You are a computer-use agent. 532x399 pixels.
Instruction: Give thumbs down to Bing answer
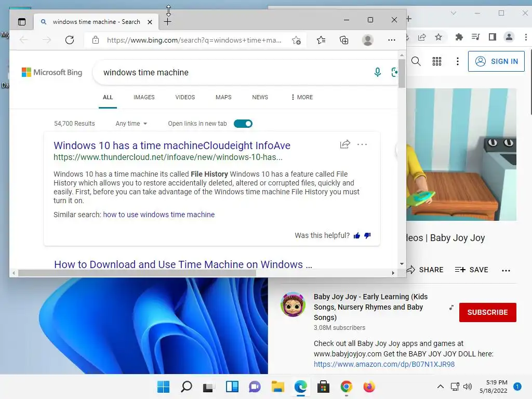pyautogui.click(x=367, y=235)
